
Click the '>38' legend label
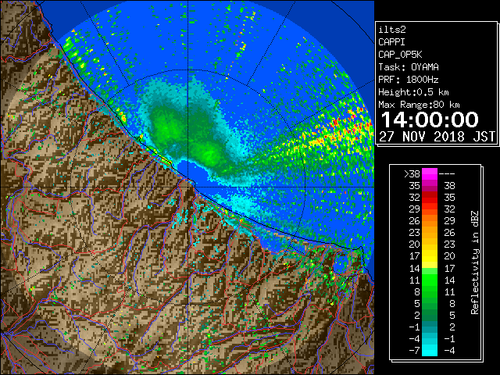[412, 174]
